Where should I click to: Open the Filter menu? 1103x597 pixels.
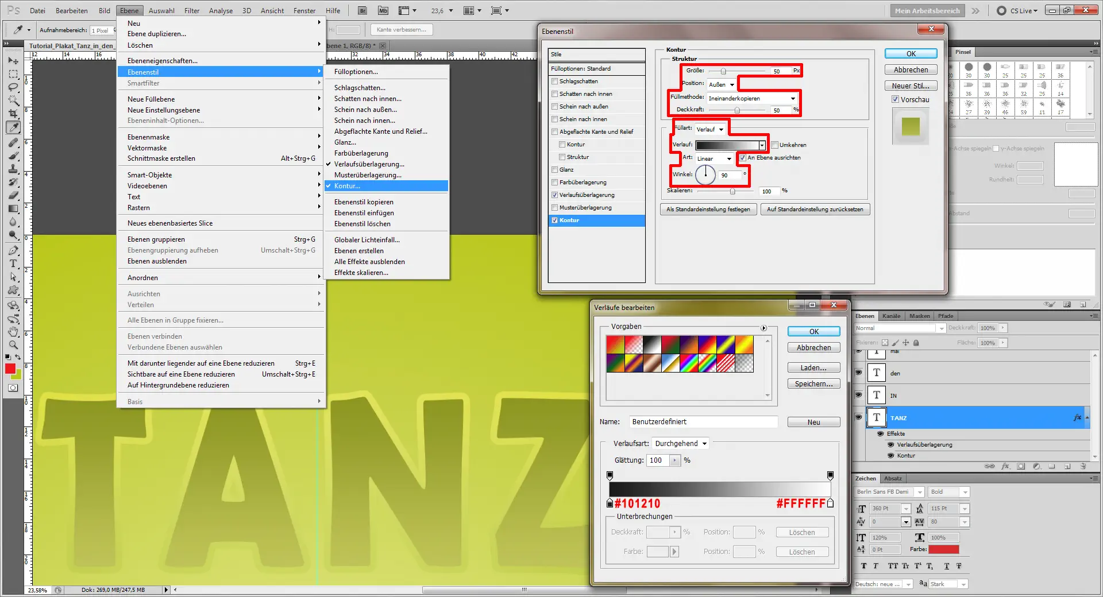(192, 10)
